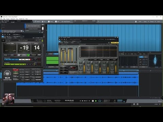
Task: Toggle the Loop transport button
Action: [99, 101]
